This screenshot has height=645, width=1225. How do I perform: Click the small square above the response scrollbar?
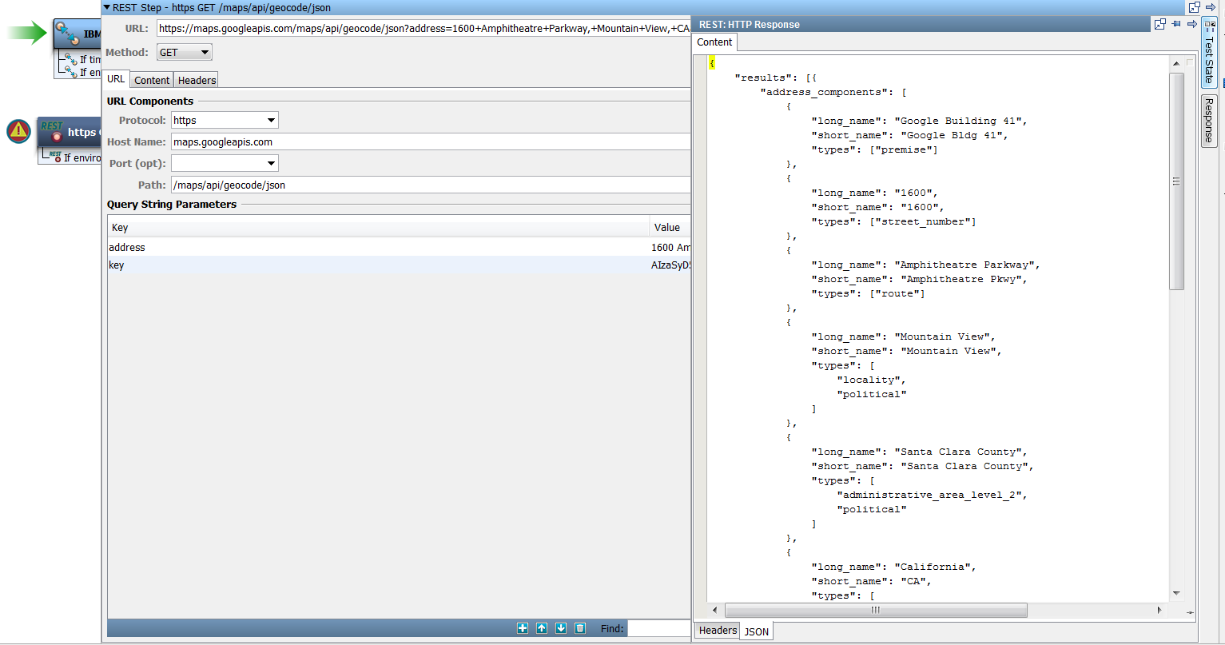(x=1190, y=62)
